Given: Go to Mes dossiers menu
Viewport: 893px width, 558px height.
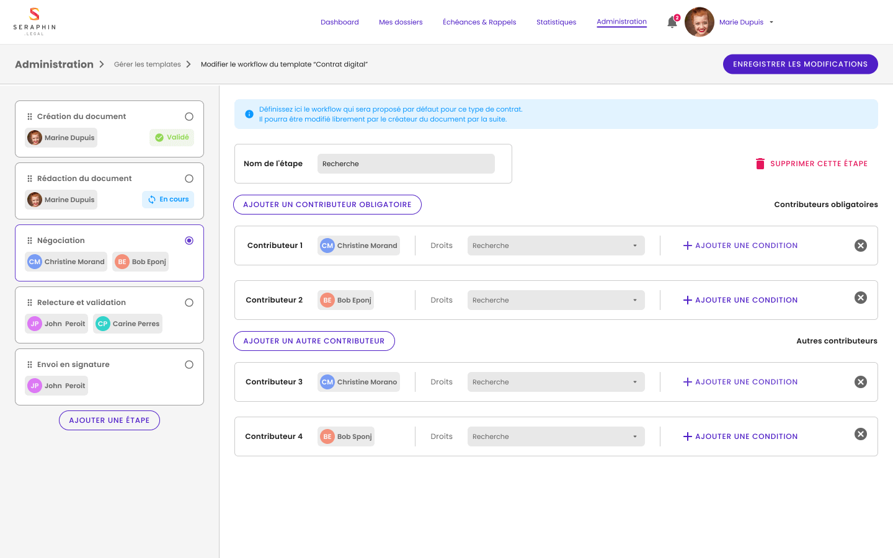Looking at the screenshot, I should [401, 22].
